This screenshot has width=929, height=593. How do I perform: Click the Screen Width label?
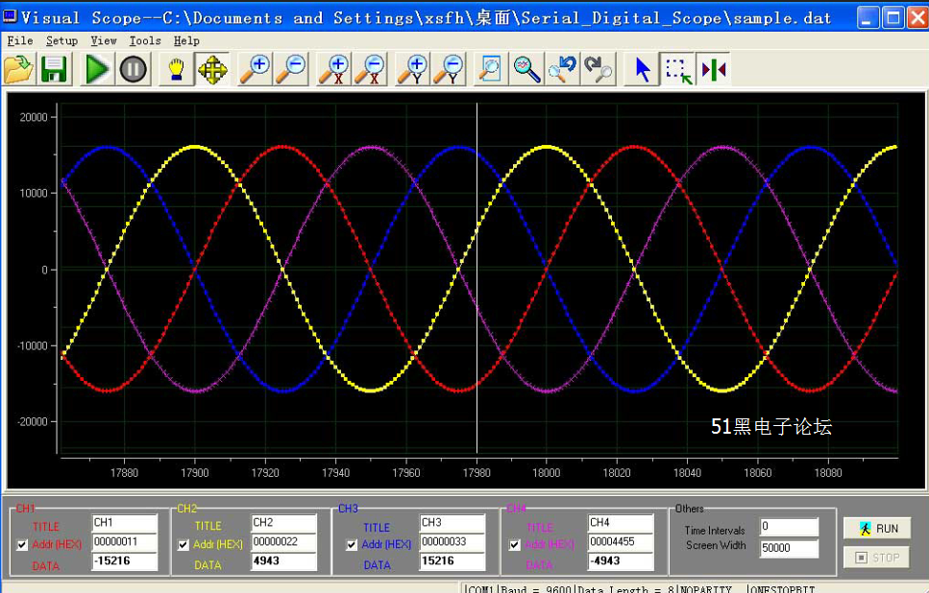[716, 546]
